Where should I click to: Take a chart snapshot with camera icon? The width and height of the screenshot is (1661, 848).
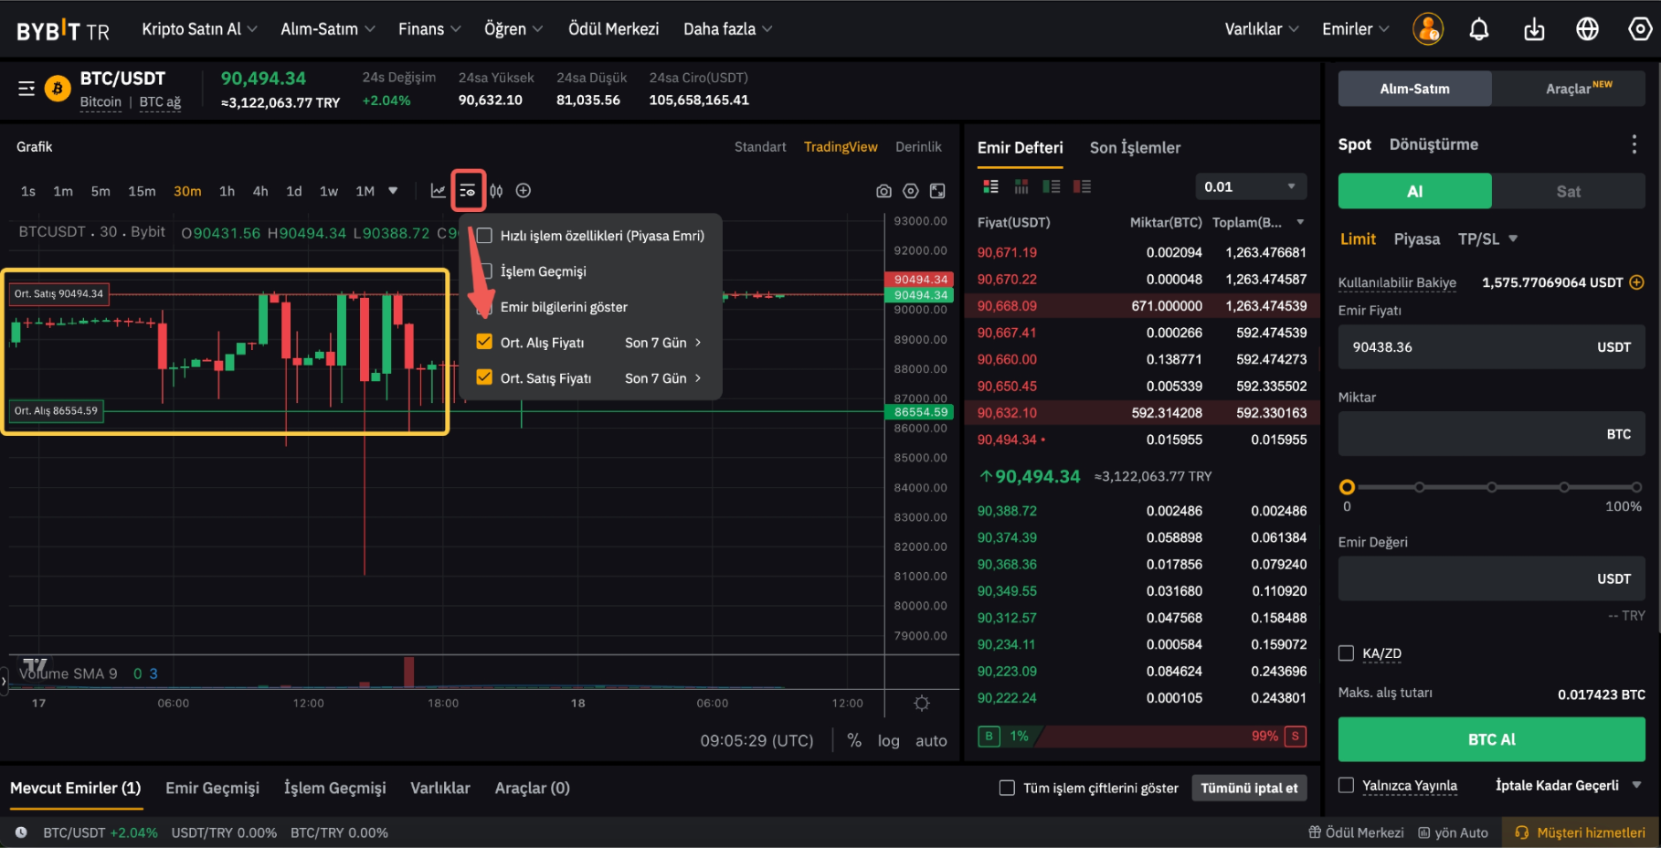(x=883, y=191)
